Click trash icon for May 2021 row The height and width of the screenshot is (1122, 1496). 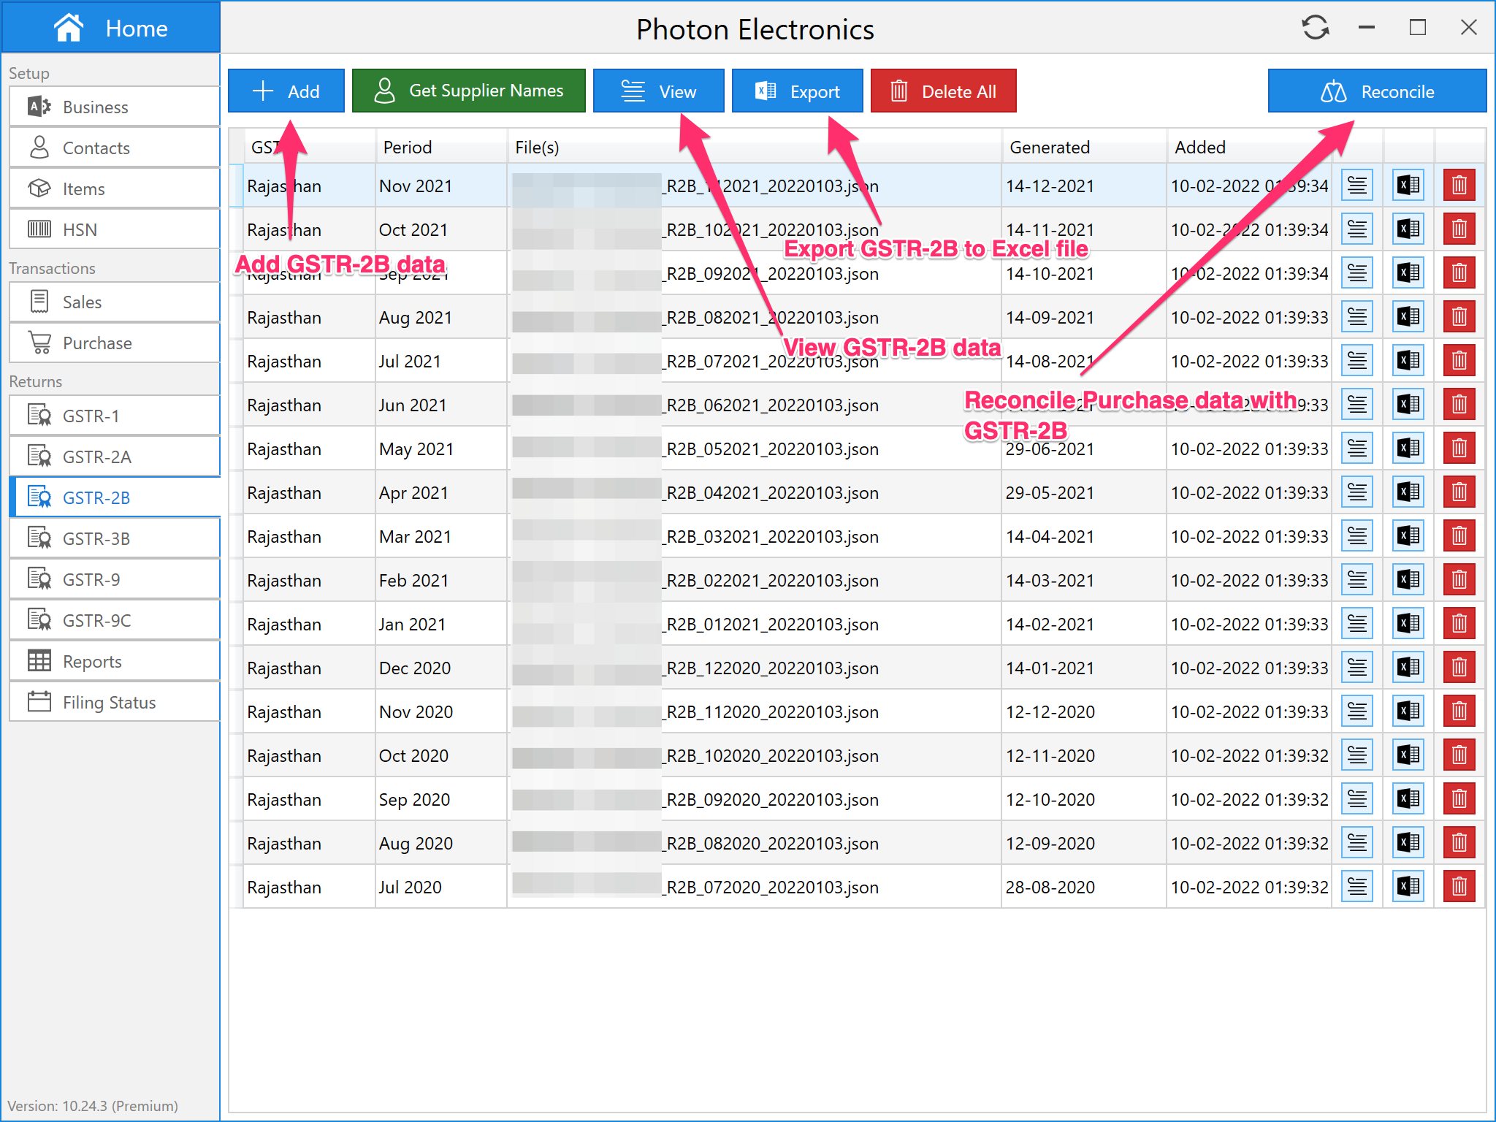point(1459,449)
